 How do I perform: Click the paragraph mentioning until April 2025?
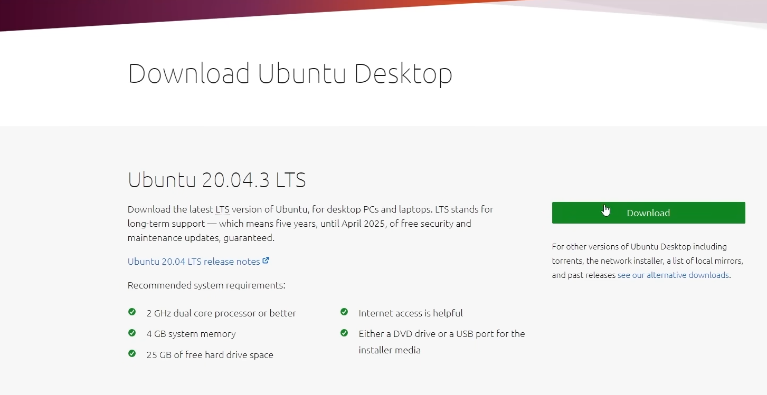[310, 224]
